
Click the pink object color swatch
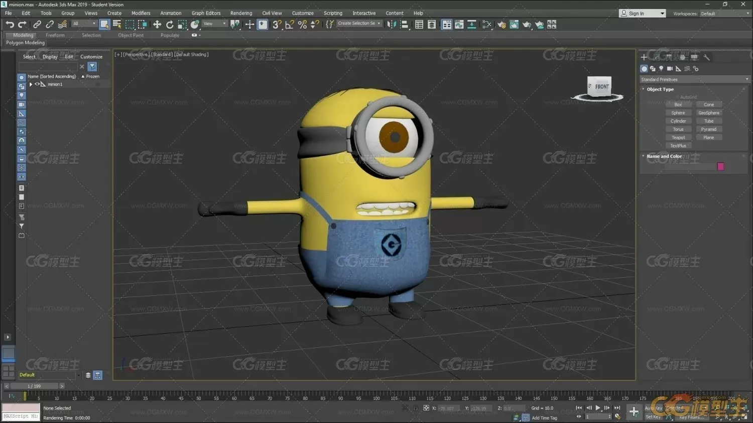[721, 166]
